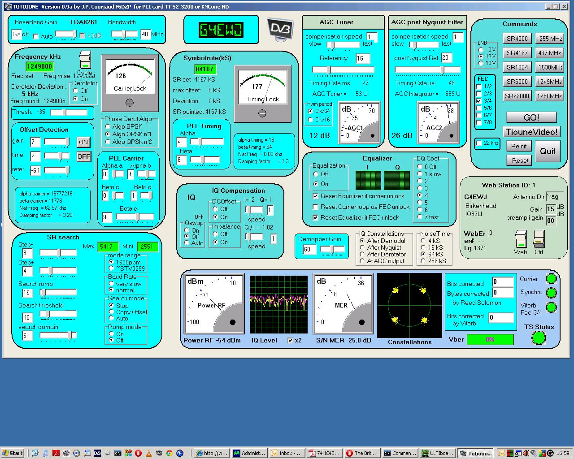Image resolution: width=574 pixels, height=459 pixels.
Task: Click the AGC2 gauge meter
Action: tap(438, 122)
